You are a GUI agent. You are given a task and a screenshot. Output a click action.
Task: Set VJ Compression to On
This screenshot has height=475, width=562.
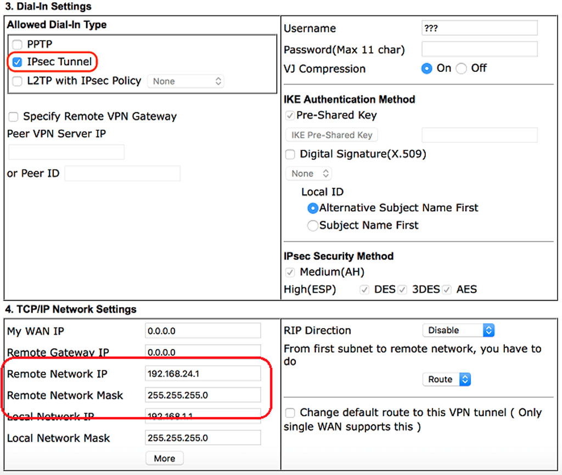[x=426, y=69]
